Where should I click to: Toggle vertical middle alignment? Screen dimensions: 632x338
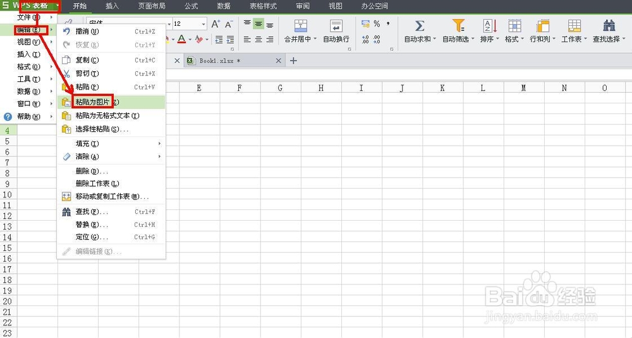[258, 24]
